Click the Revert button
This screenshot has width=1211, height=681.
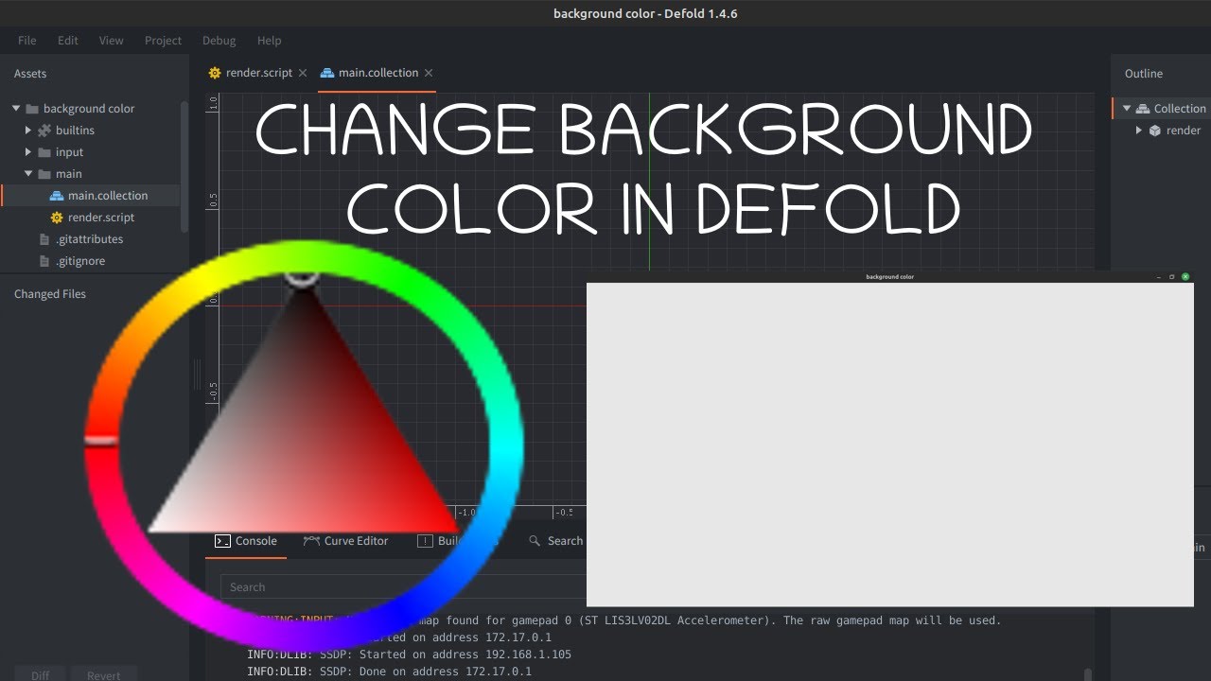point(103,675)
